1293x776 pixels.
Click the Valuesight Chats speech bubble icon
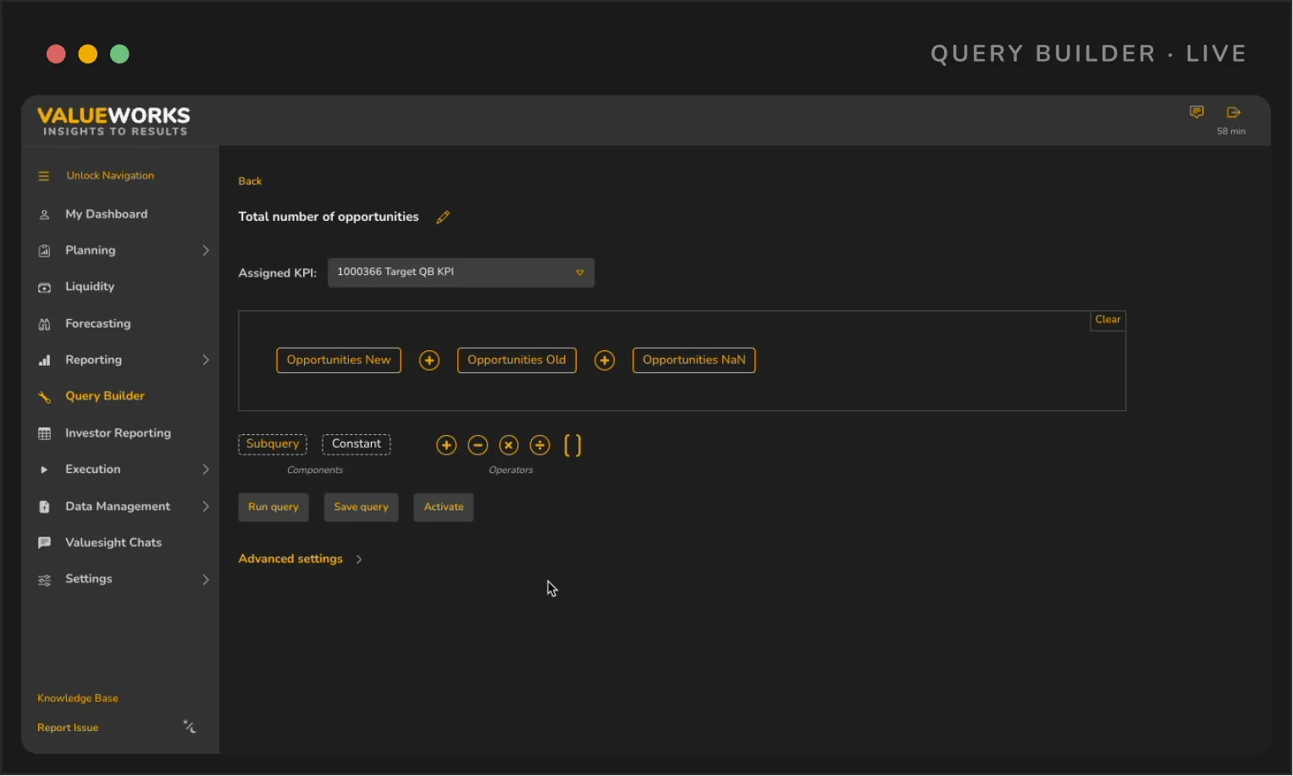44,542
